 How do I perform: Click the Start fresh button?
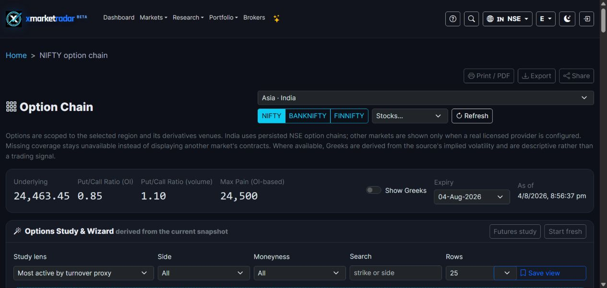tap(565, 232)
